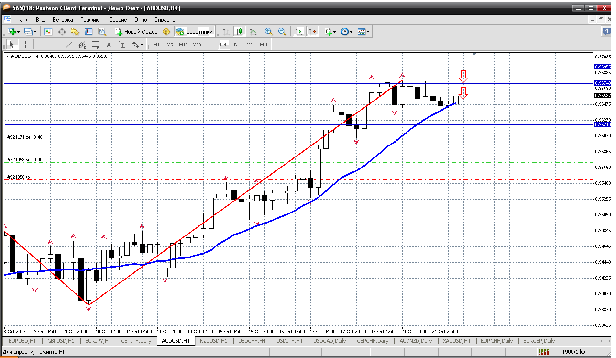
Task: Select the D1 timeframe
Action: (237, 45)
